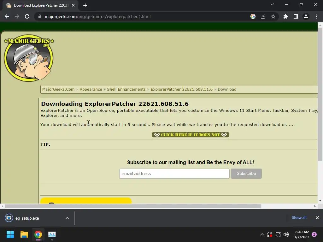Viewport: 323px width, 242px height.
Task: Click the Google icon in address bar
Action: pos(253,16)
